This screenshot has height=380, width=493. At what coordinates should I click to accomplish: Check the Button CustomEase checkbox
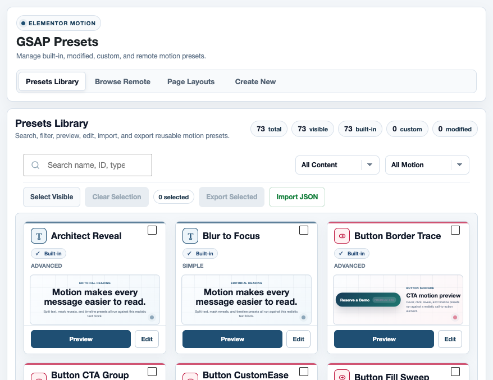tap(304, 372)
